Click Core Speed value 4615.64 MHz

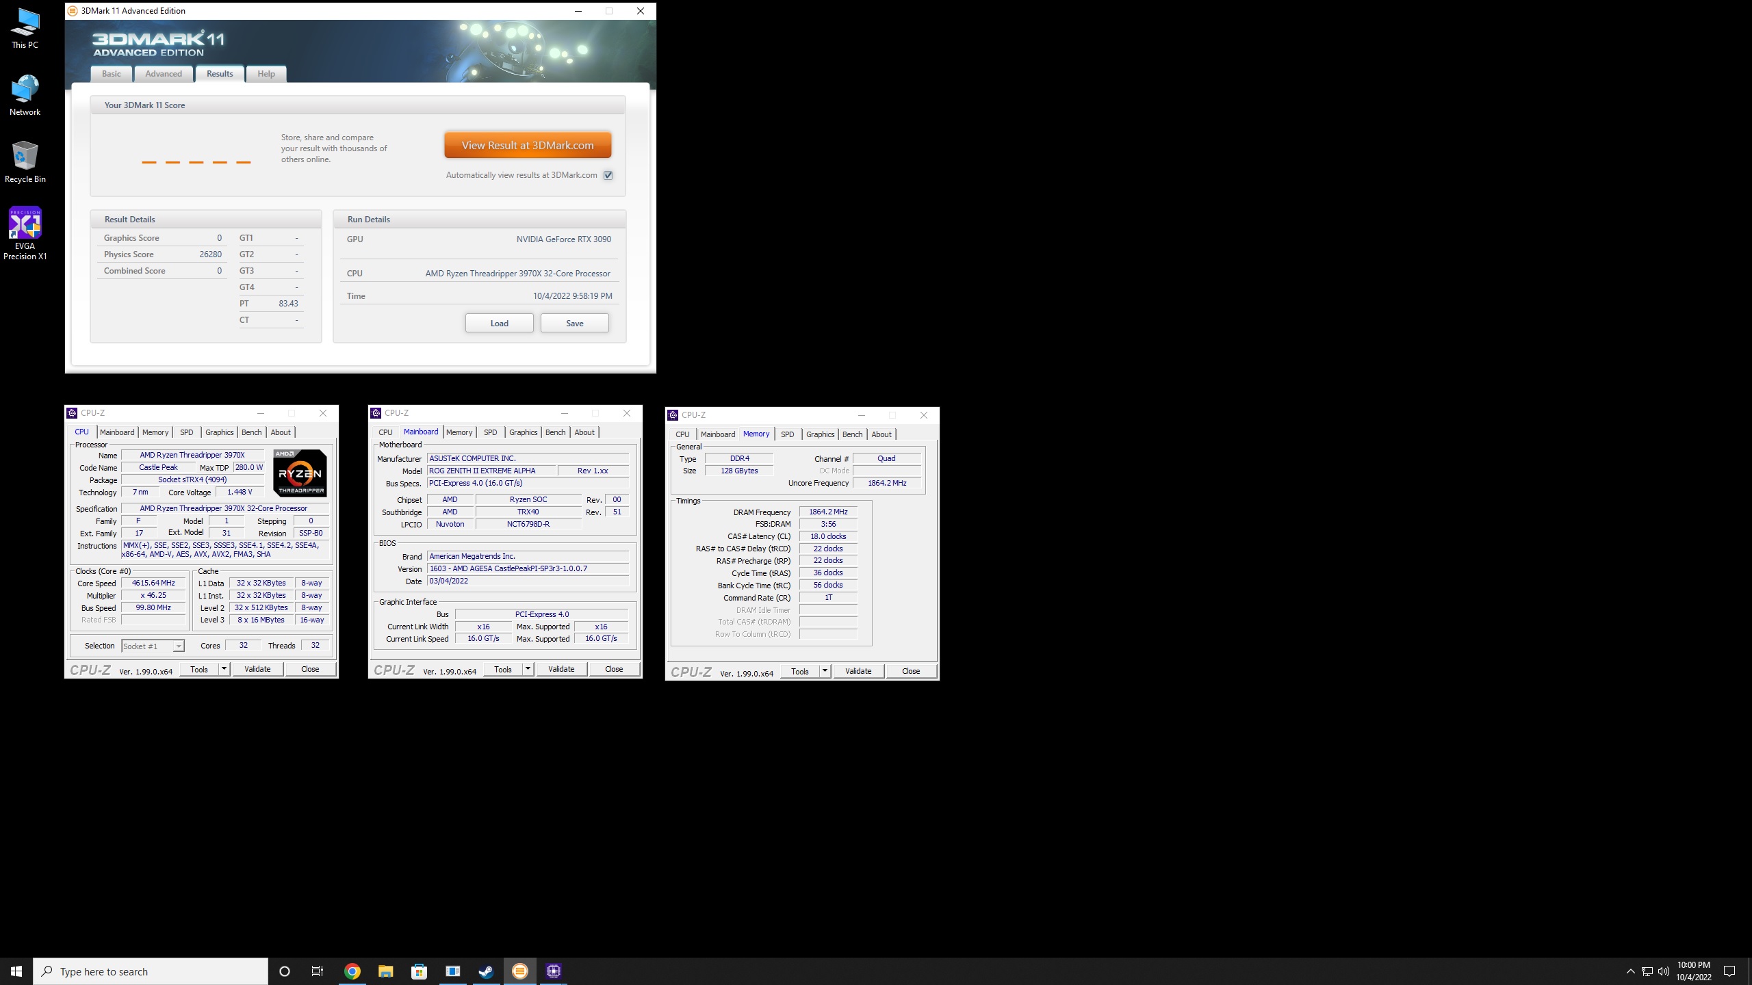pyautogui.click(x=153, y=583)
